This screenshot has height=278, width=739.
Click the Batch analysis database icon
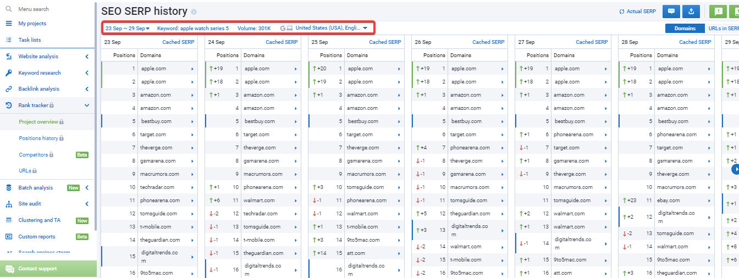pyautogui.click(x=8, y=188)
